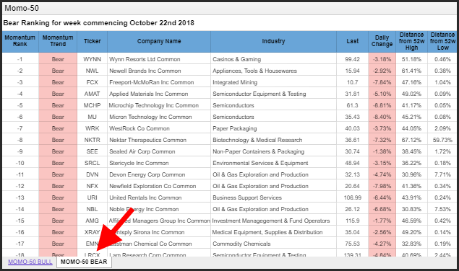Screen dimensions: 459x271
Task: Click the 52w low distance 7.71%
Action: (442, 174)
